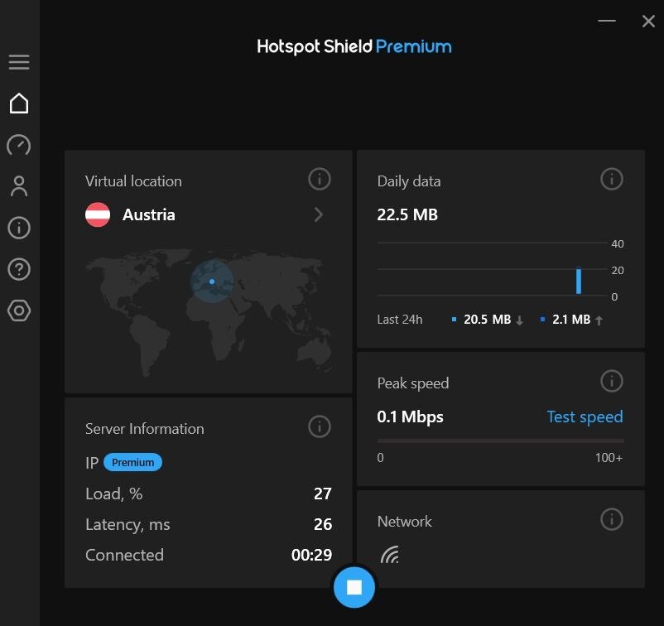Click the Last 24h label

tap(400, 320)
